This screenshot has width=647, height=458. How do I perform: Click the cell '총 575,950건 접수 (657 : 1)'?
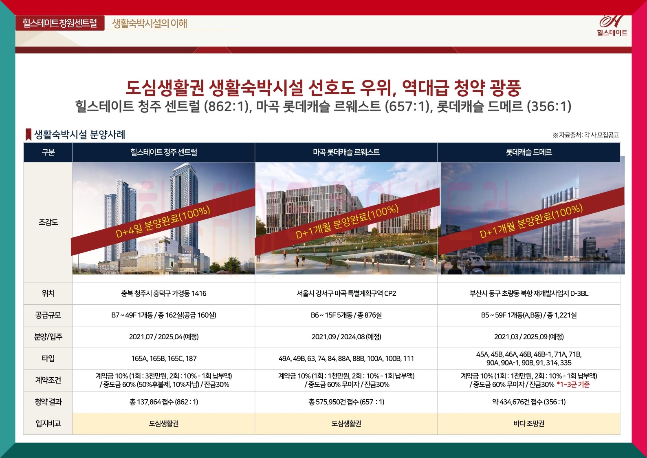pos(346,402)
